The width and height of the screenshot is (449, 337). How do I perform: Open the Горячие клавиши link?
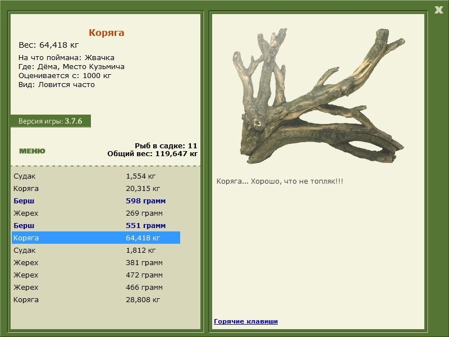[246, 321]
